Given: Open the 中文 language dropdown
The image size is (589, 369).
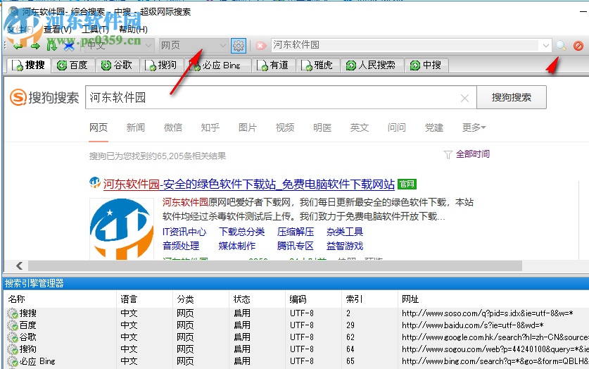Looking at the screenshot, I should pos(120,46).
